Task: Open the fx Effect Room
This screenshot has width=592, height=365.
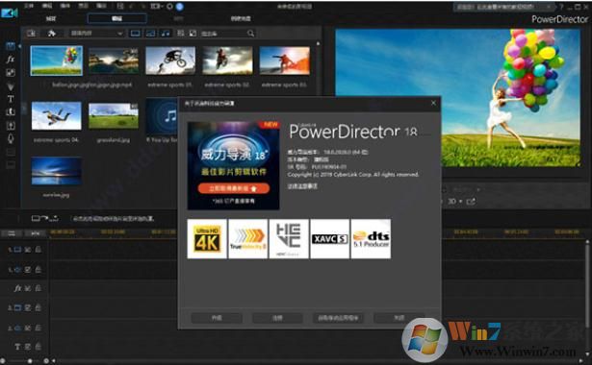Action: click(11, 60)
